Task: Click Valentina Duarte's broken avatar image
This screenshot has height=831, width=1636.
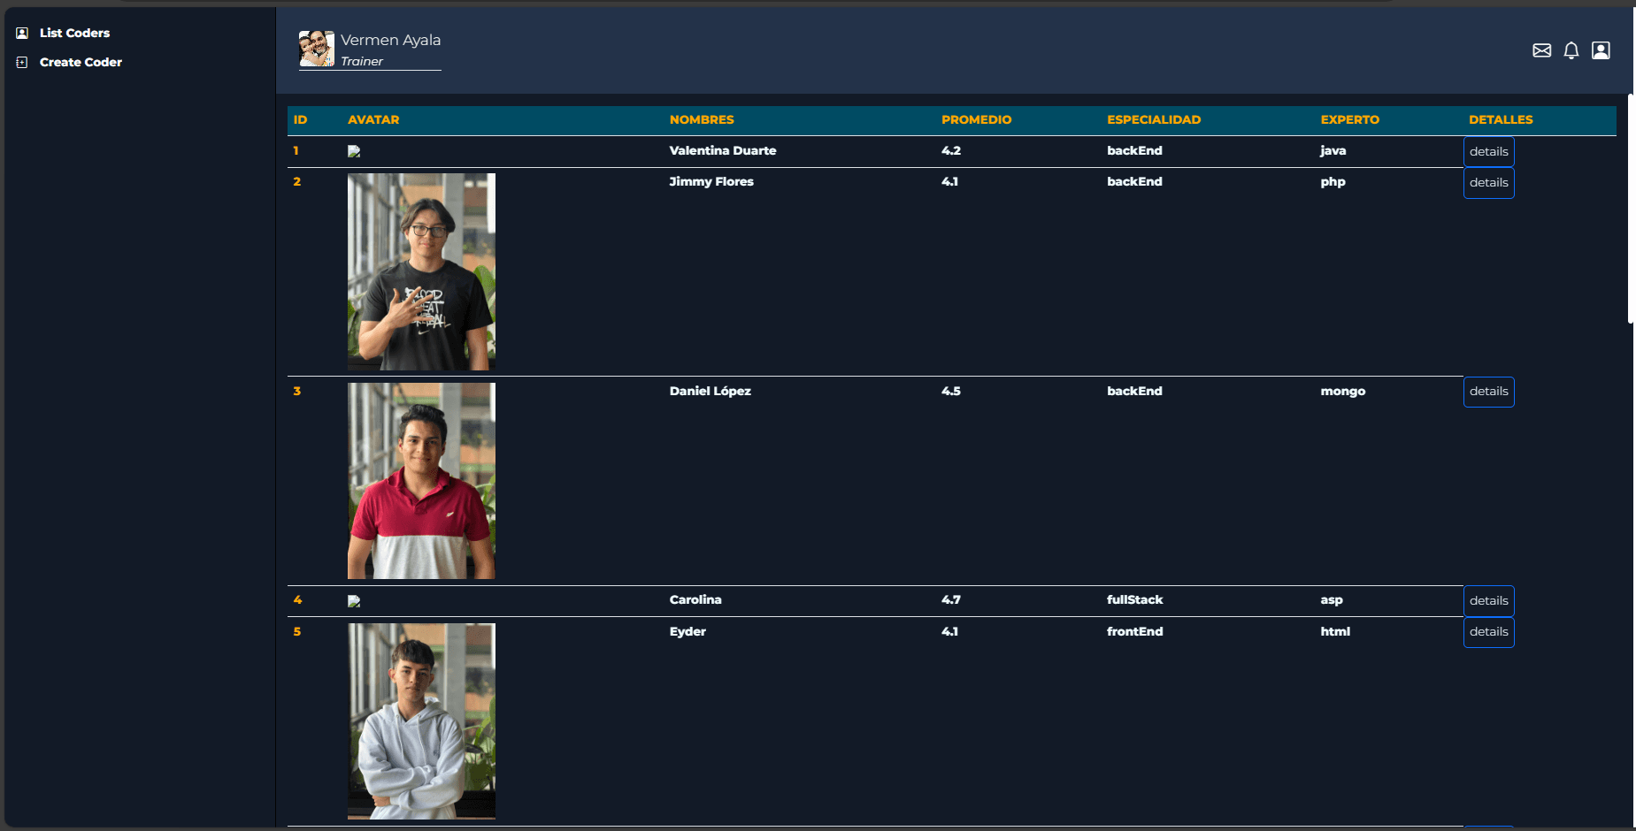Action: 354,151
